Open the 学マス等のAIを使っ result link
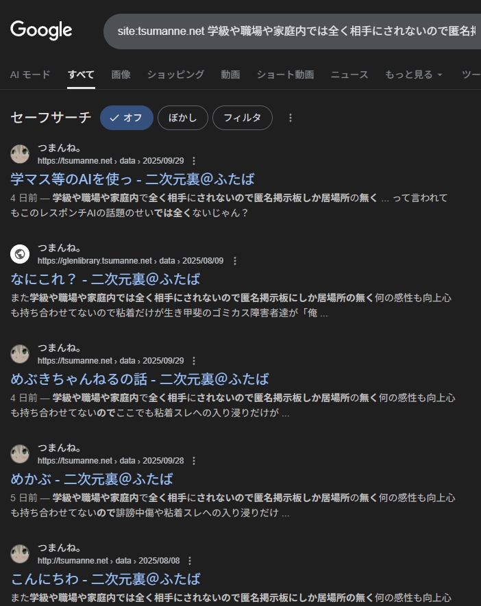The height and width of the screenshot is (606, 481). (x=132, y=179)
